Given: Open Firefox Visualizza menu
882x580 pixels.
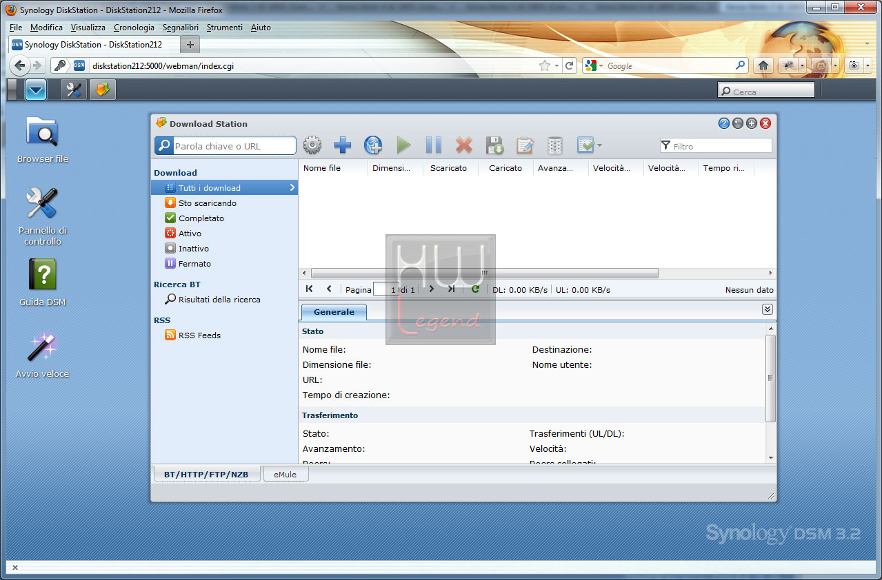Looking at the screenshot, I should [88, 28].
